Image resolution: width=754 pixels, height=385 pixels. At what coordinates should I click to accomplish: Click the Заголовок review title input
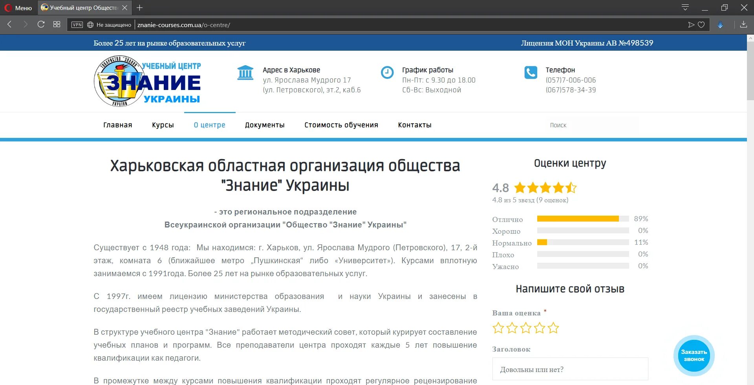point(570,369)
